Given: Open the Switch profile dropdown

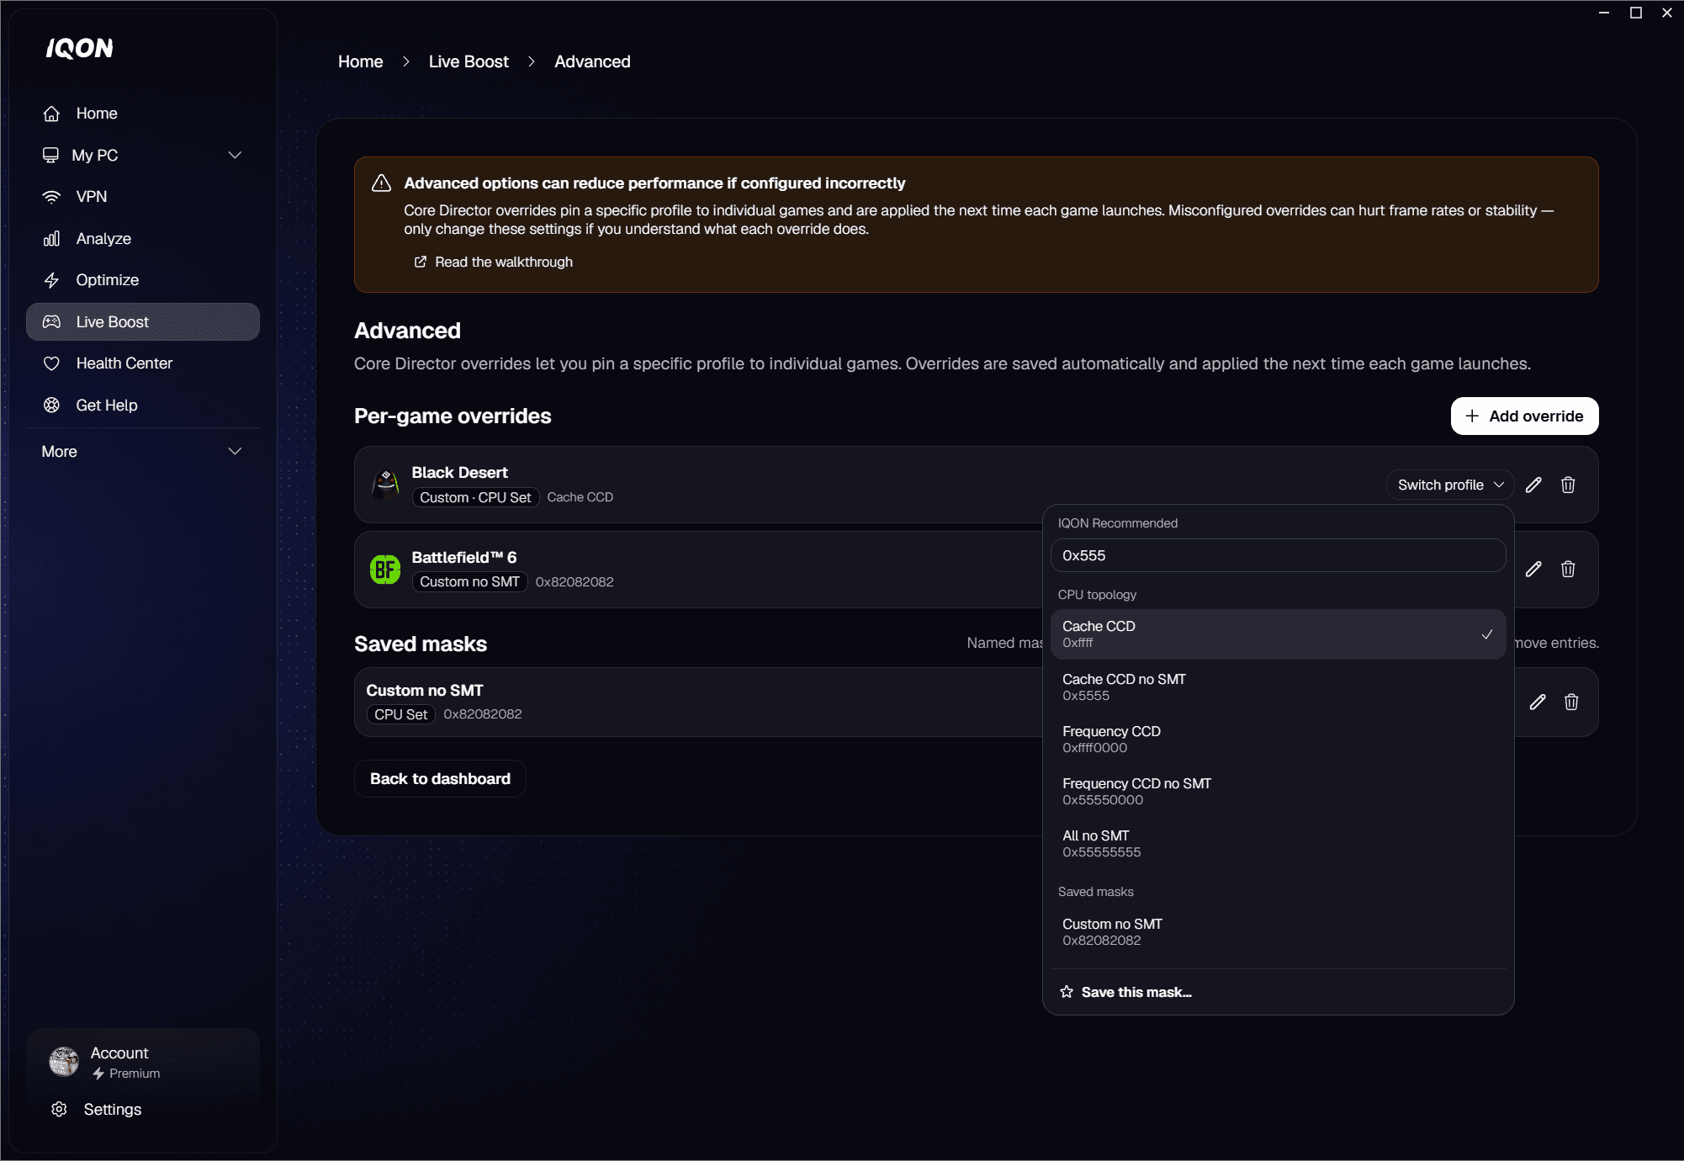Looking at the screenshot, I should coord(1450,485).
